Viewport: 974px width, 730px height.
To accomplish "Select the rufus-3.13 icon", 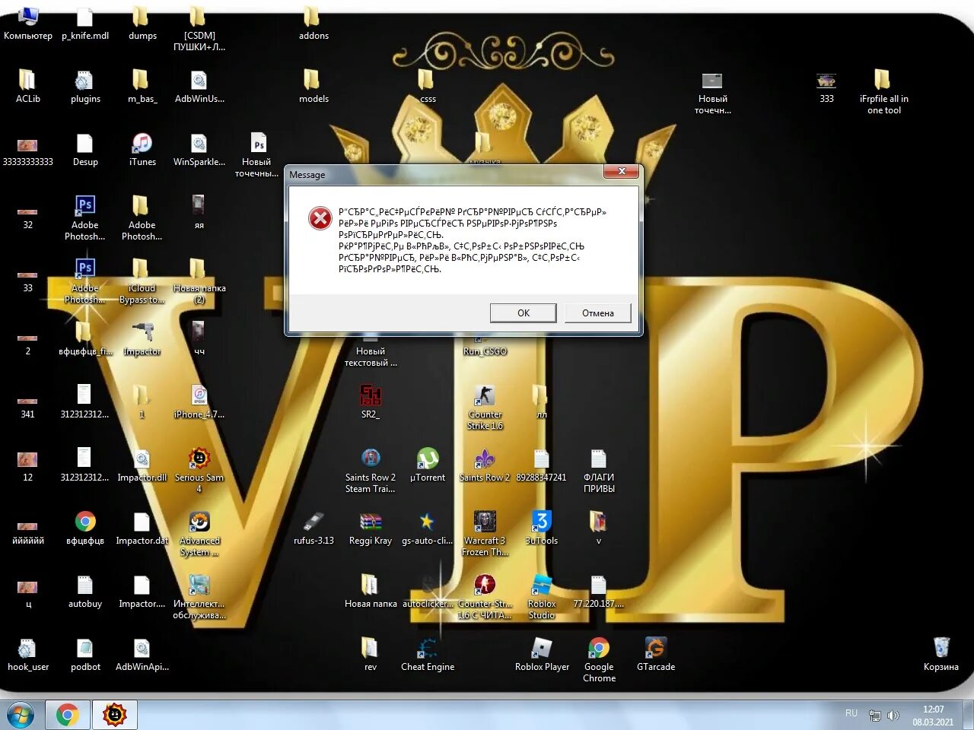I will [314, 528].
